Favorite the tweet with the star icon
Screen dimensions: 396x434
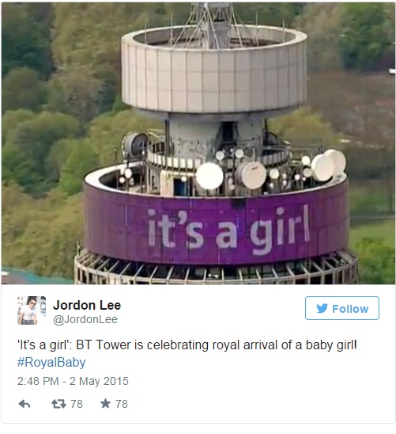(105, 403)
